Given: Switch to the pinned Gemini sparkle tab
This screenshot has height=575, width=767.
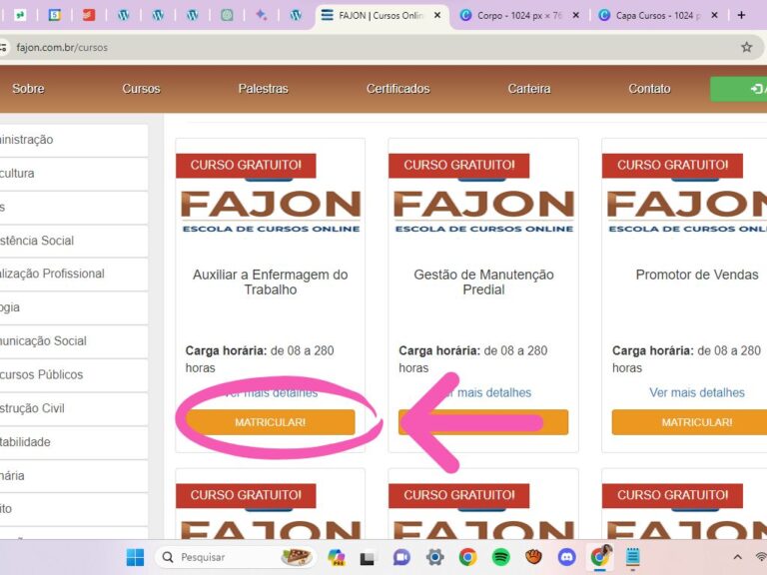Looking at the screenshot, I should coord(262,16).
